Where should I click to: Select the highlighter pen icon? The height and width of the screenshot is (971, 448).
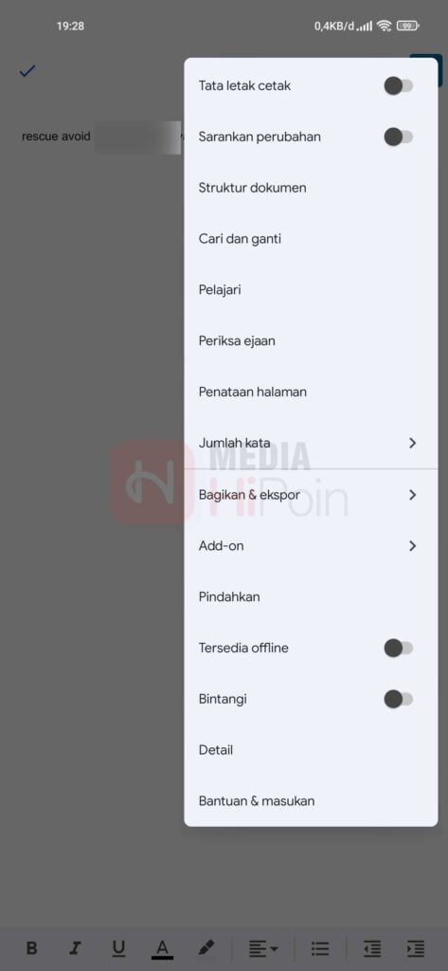coord(206,947)
